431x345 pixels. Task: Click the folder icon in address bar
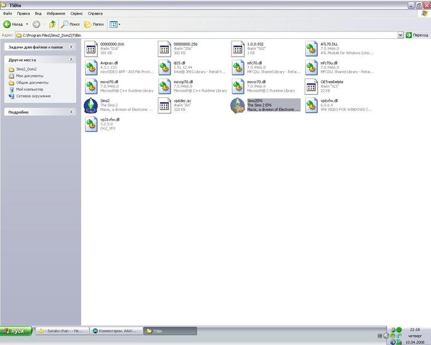coord(18,35)
